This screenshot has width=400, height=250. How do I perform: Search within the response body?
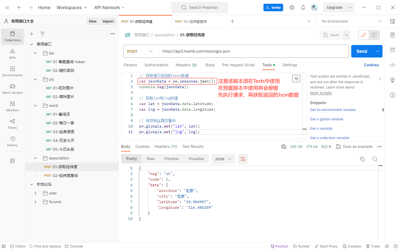[375, 159]
